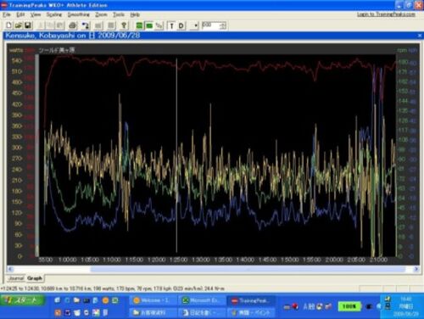Click the Microsoft Excel taskbar button
The width and height of the screenshot is (424, 319).
click(201, 300)
